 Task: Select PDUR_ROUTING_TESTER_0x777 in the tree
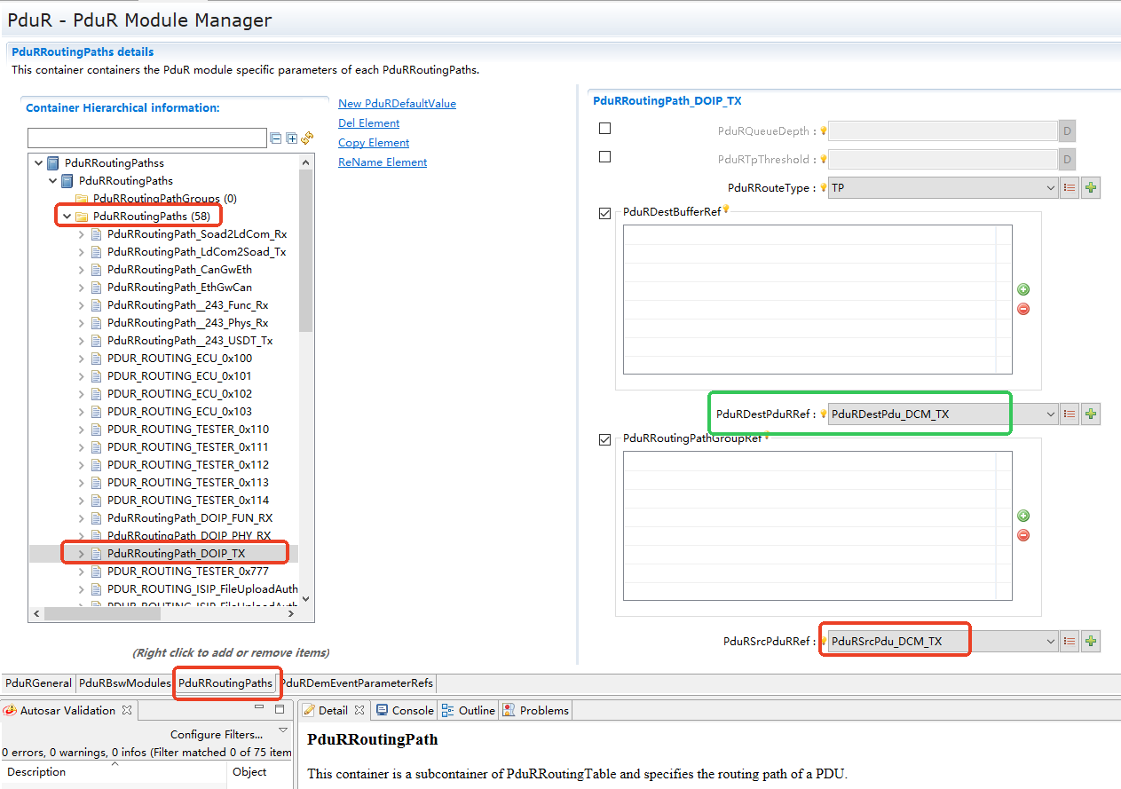point(187,571)
